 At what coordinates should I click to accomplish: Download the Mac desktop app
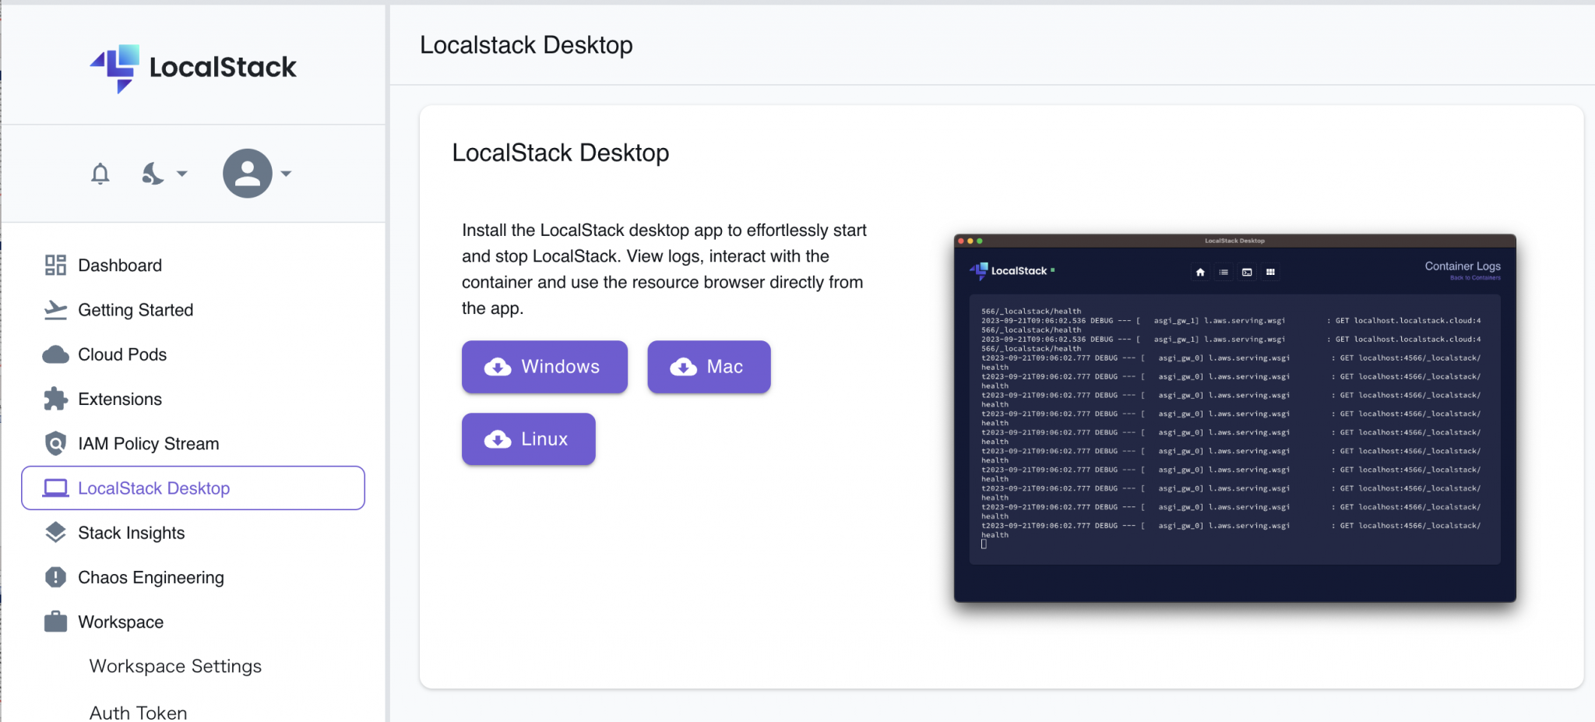708,367
